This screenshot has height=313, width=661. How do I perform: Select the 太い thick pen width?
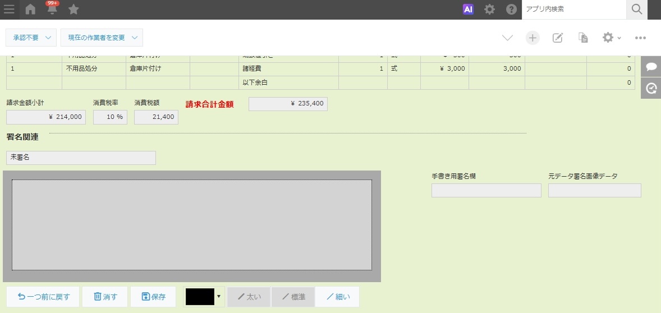249,297
